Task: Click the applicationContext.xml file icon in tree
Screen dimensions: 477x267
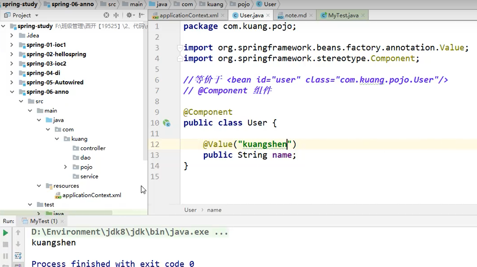Action: tap(58, 195)
